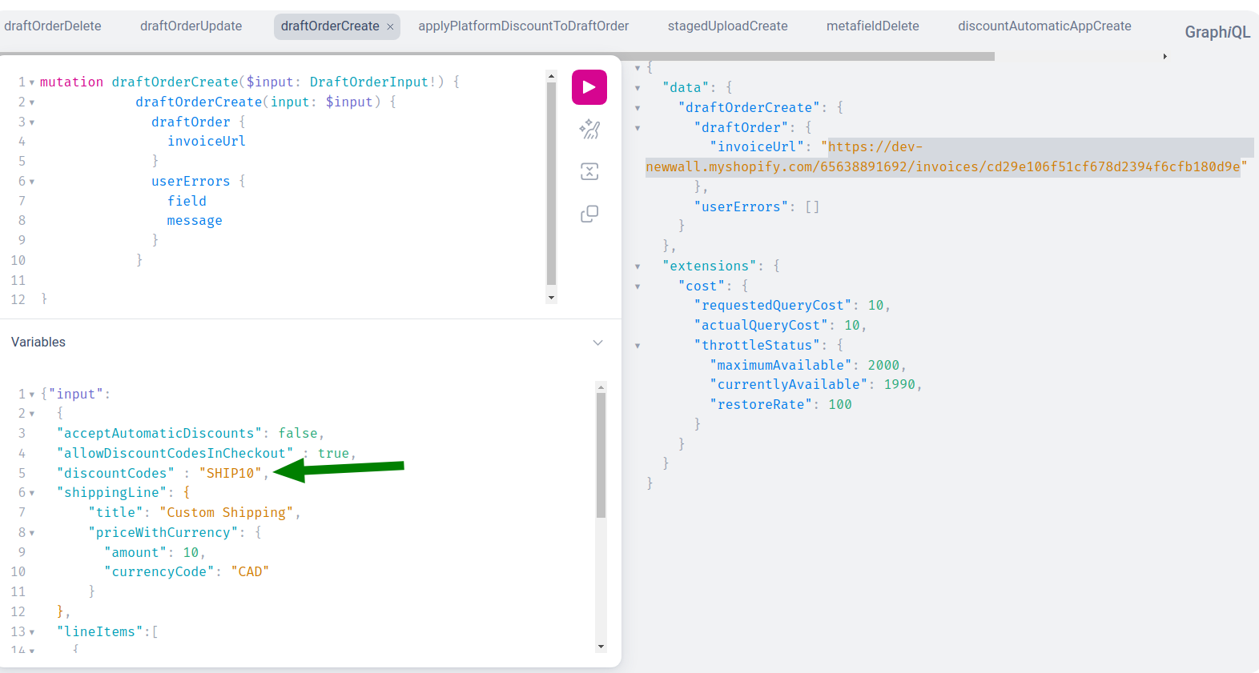The image size is (1259, 673).
Task: Collapse the "throttleStatus" node in response
Action: (638, 346)
